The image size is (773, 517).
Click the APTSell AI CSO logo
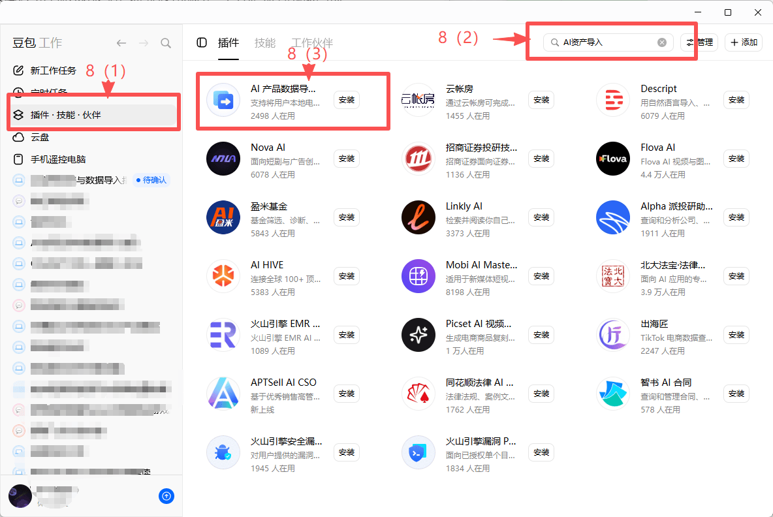(x=223, y=393)
